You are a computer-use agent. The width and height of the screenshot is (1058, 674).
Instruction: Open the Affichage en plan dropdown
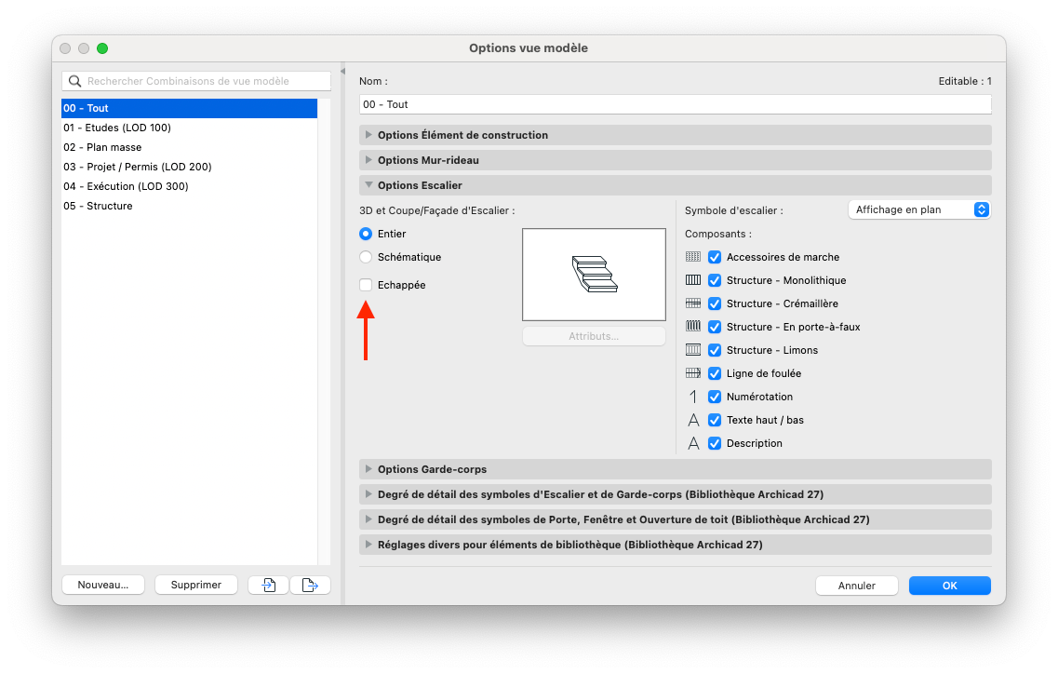[x=919, y=210]
